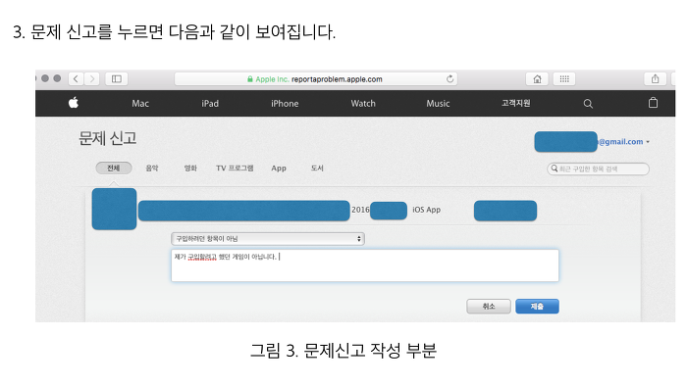Toggle the Safari sidebar button
The width and height of the screenshot is (687, 385).
tap(117, 78)
